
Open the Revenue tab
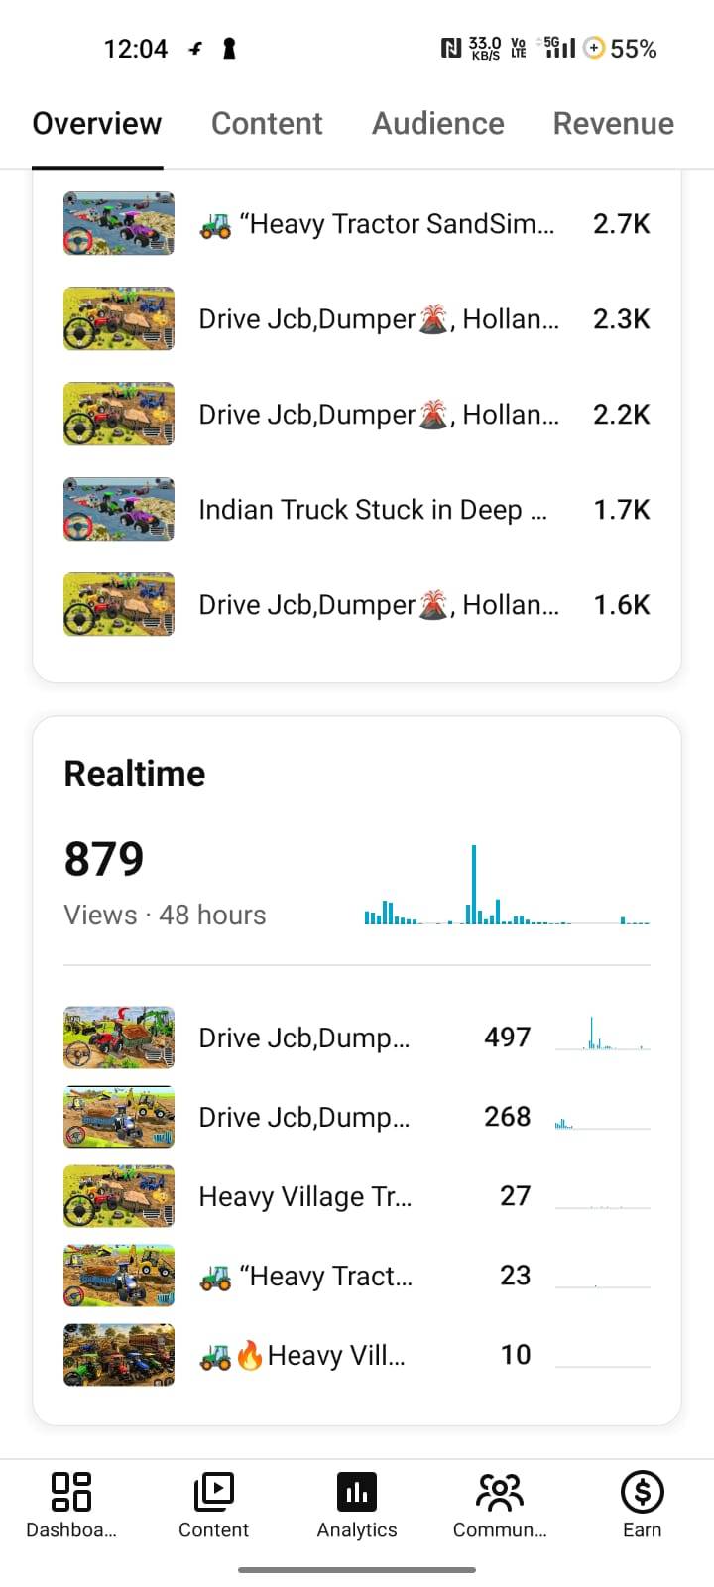pos(613,123)
